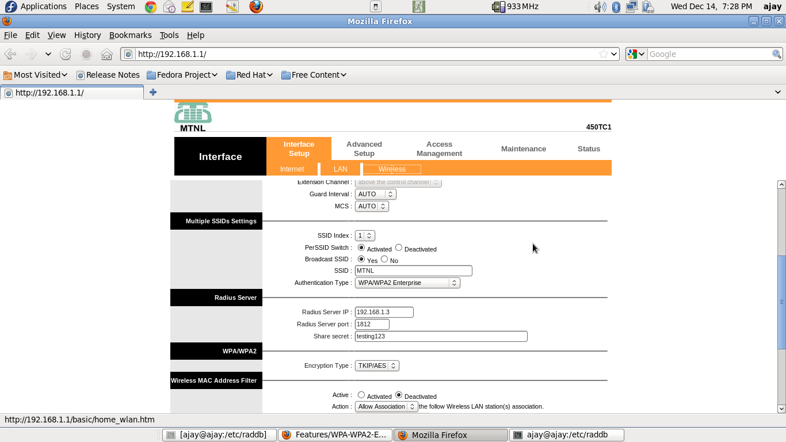Click the Firefox reload page icon
Viewport: 786px width, 442px height.
pos(66,54)
